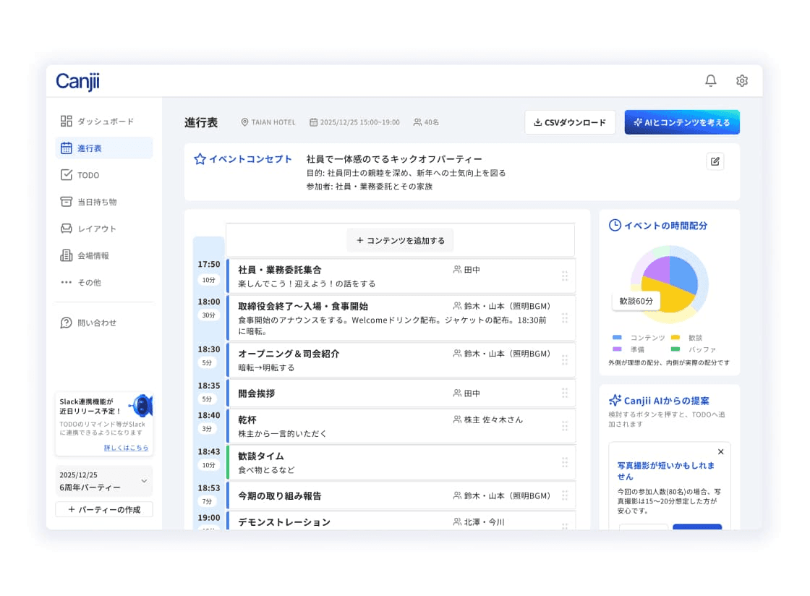
Task: Open the settings gear
Action: point(742,80)
